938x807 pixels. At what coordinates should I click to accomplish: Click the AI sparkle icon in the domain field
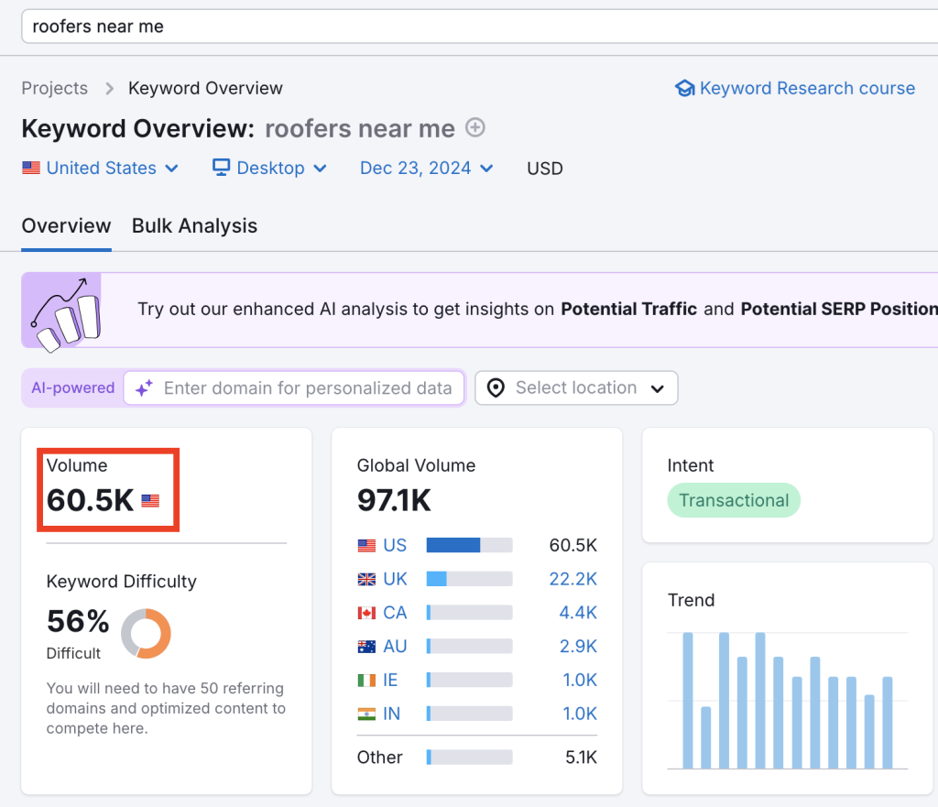pyautogui.click(x=143, y=388)
